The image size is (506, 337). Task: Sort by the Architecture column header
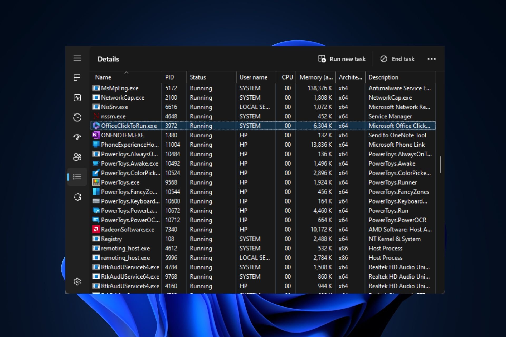click(x=350, y=77)
